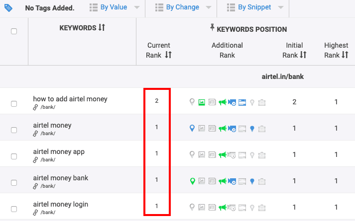Click the keyword how to add airtel money

pyautogui.click(x=70, y=99)
